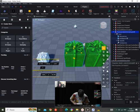Viewport: 140px width, 112px height.
Task: Expand the Handle node
Action: tap(116, 41)
